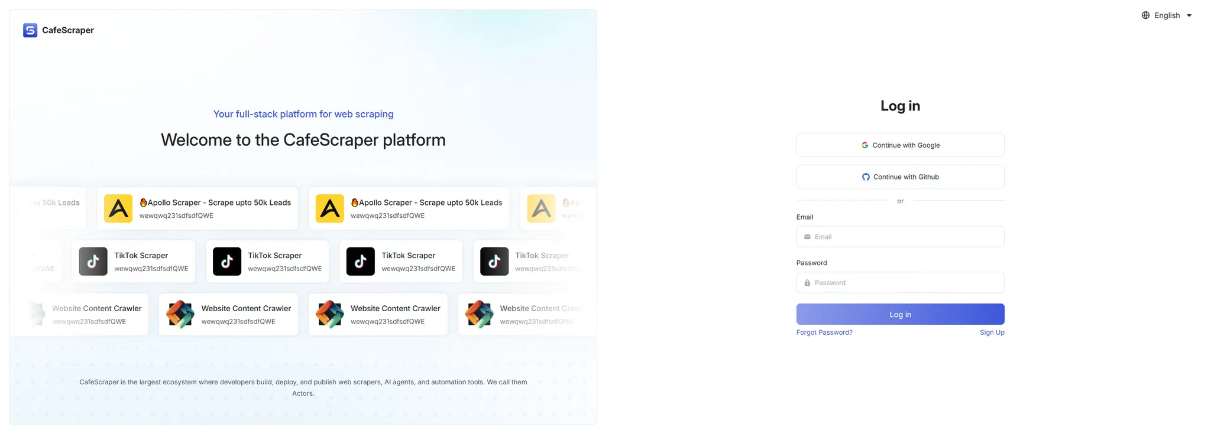Screen dimensions: 1211x434
Task: Click the lock icon in Password field
Action: pyautogui.click(x=807, y=283)
